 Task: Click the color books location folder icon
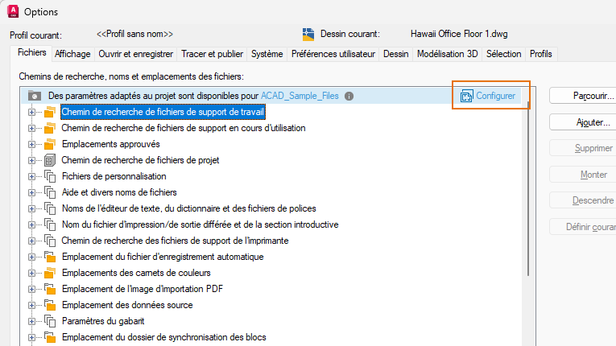click(x=50, y=273)
